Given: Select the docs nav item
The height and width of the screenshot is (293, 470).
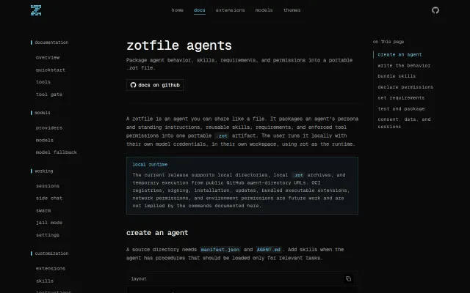Looking at the screenshot, I should 199,10.
